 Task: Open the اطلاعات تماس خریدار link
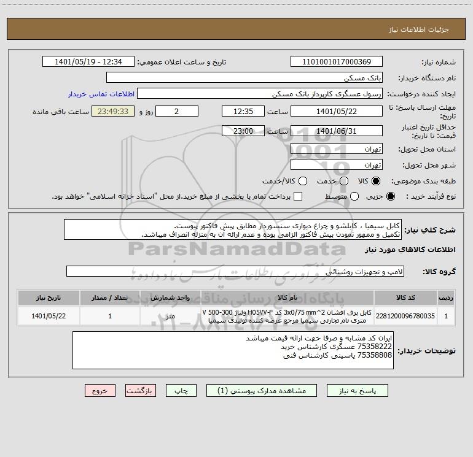[x=101, y=94]
